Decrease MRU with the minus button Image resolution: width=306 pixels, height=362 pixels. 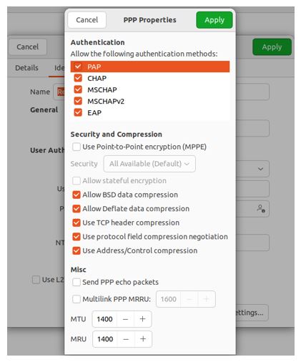(126, 339)
